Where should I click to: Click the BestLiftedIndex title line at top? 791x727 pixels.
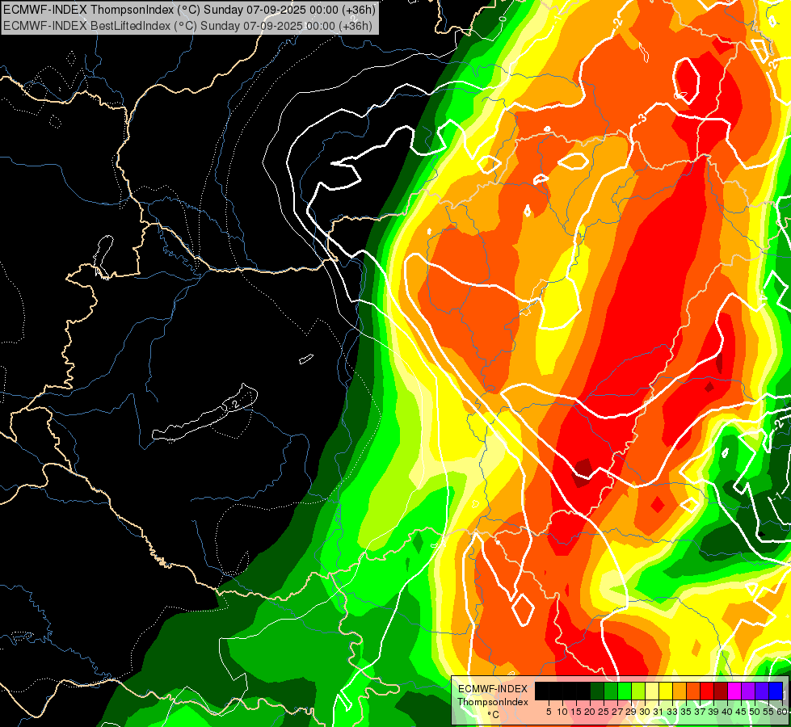click(x=187, y=25)
